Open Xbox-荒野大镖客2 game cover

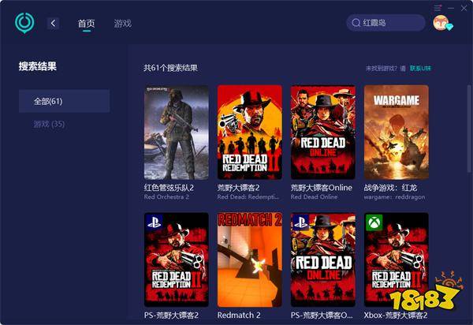tap(396, 259)
